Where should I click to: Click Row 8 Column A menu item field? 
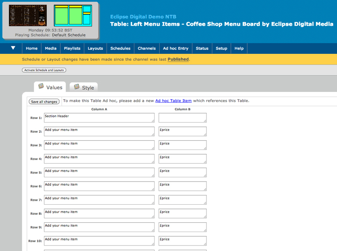tap(99, 214)
